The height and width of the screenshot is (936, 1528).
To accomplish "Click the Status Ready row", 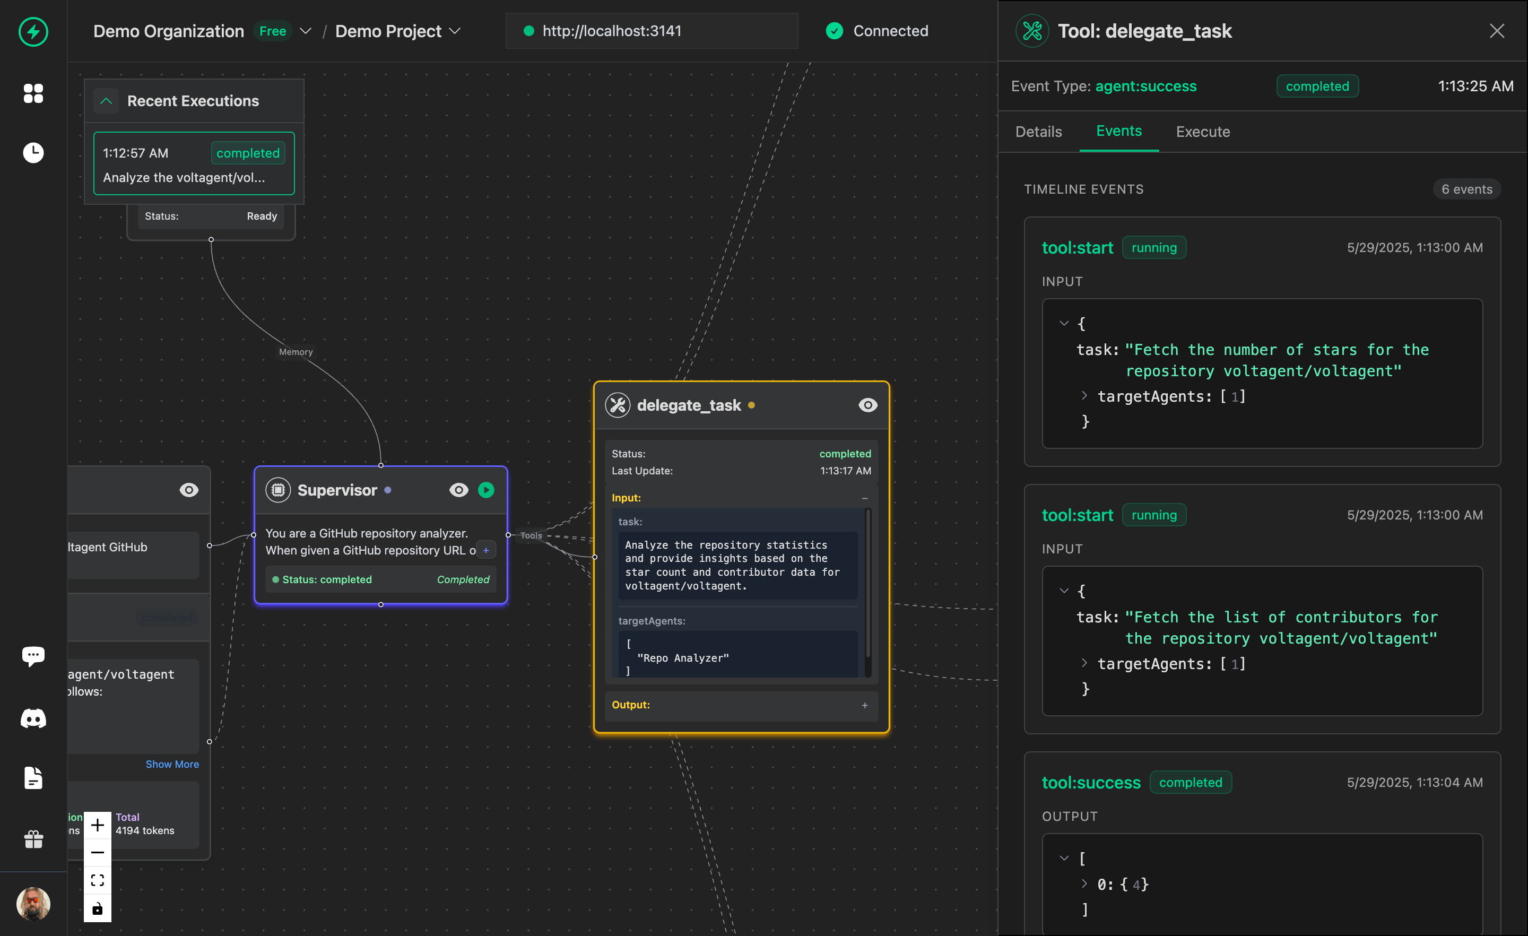I will 211,216.
